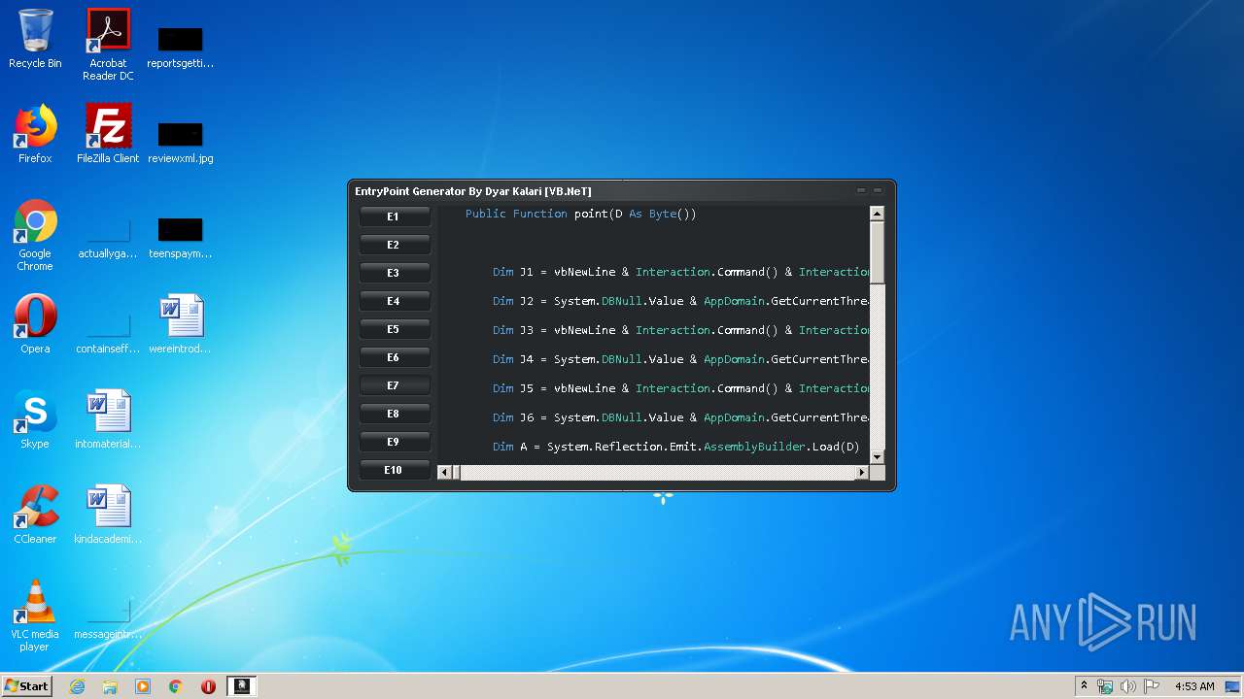Image resolution: width=1244 pixels, height=699 pixels.
Task: Click the horizontal scrollbar's right arrow
Action: pos(861,472)
